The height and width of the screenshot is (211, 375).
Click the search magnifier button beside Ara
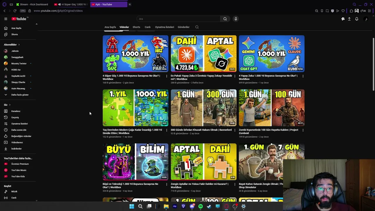pyautogui.click(x=225, y=19)
